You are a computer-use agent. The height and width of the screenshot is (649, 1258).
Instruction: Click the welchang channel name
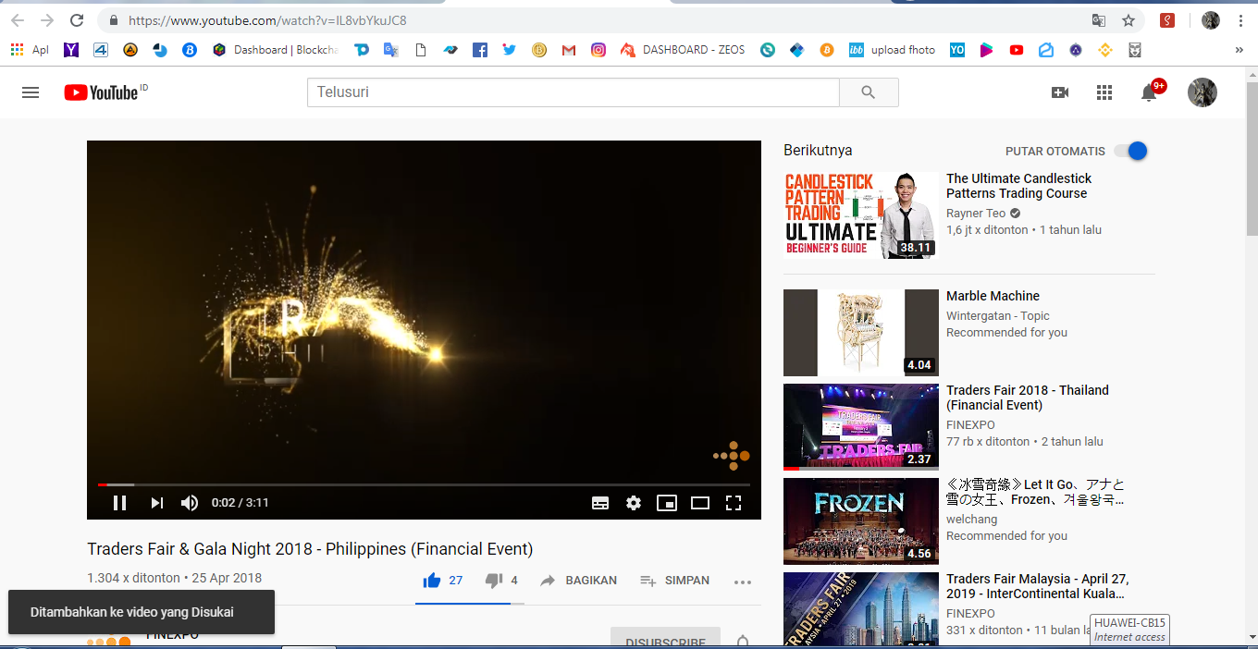(x=971, y=520)
